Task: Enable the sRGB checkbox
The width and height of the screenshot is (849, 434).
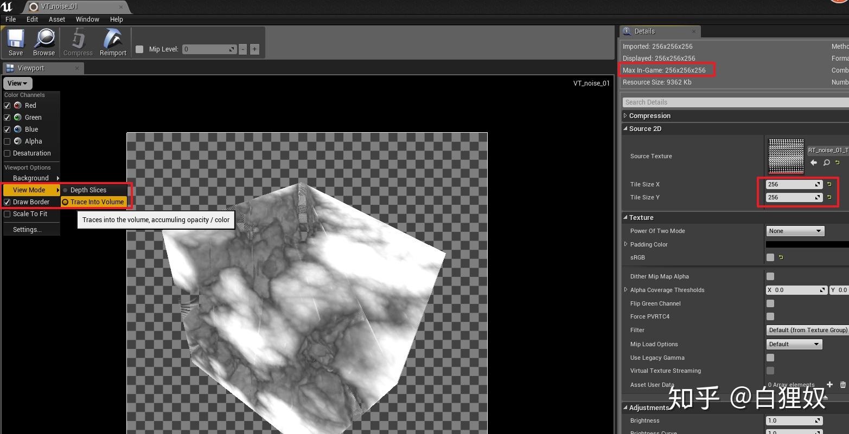Action: [770, 257]
